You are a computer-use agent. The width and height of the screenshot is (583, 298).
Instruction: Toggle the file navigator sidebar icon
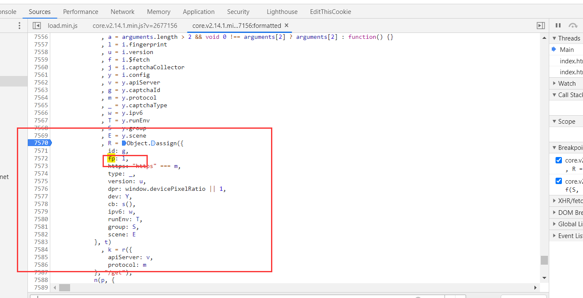click(37, 26)
